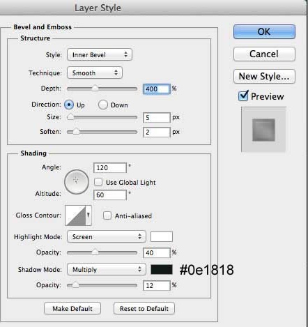This screenshot has height=327, width=308.
Task: Click the Altitude value field
Action: tap(110, 195)
